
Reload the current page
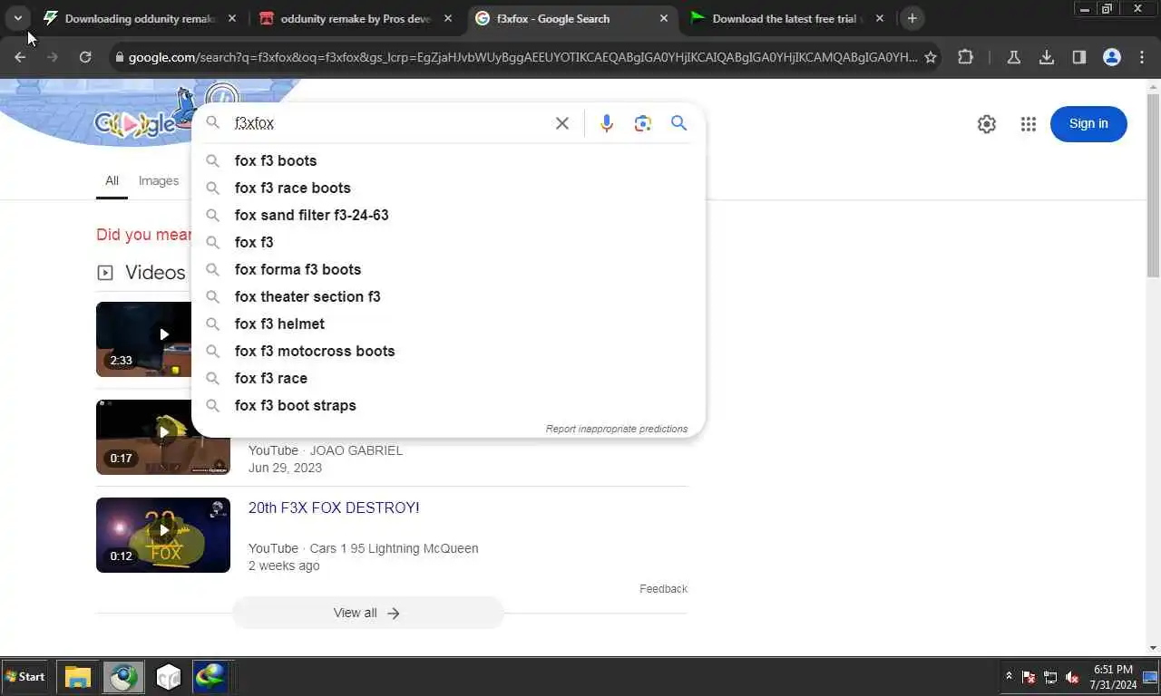(x=85, y=57)
